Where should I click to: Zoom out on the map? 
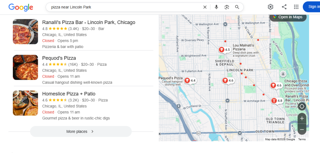(x=302, y=129)
